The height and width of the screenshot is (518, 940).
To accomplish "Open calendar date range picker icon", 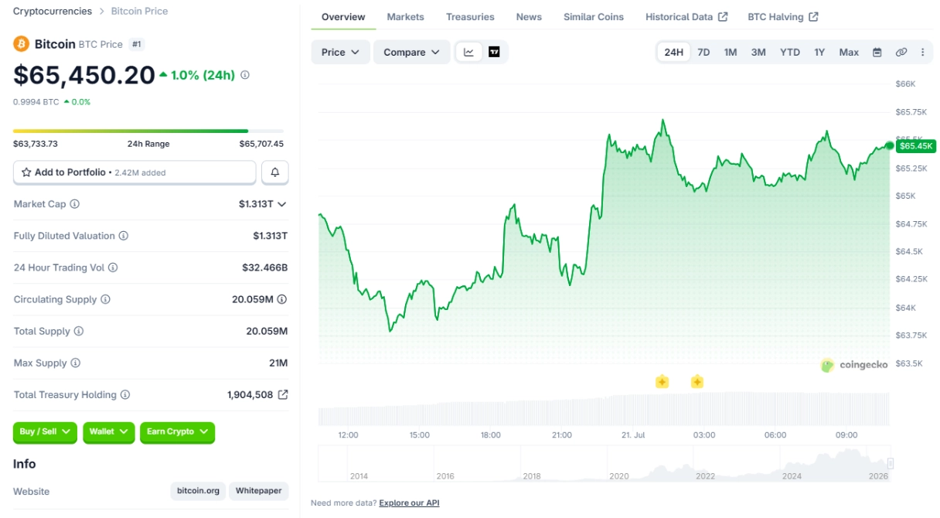I will point(877,52).
